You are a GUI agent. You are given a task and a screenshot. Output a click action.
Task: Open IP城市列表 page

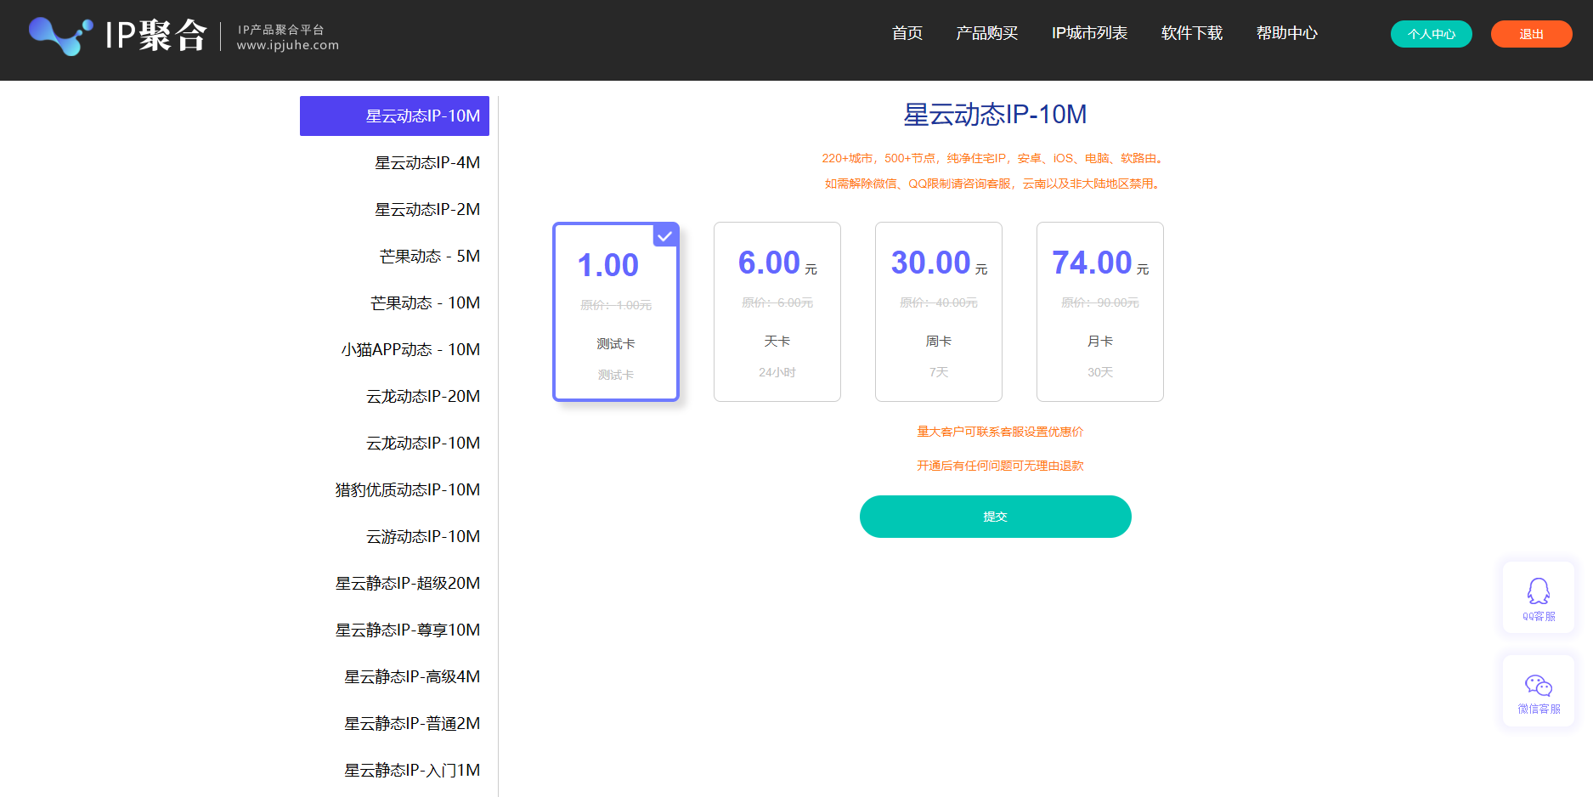1089,33
